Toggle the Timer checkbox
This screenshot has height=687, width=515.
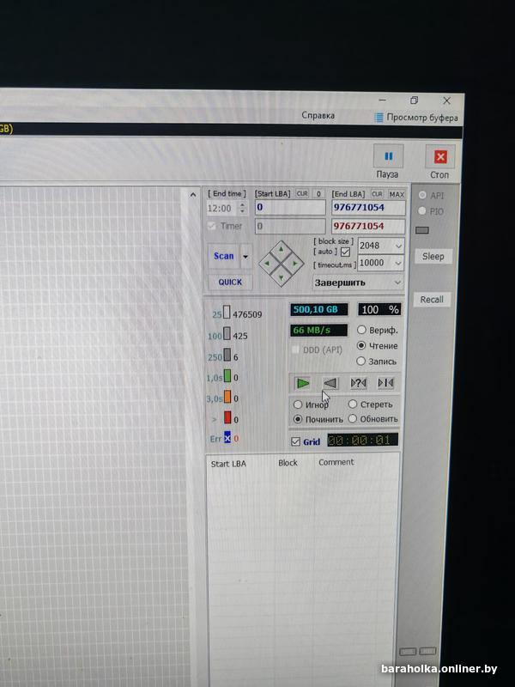click(212, 226)
